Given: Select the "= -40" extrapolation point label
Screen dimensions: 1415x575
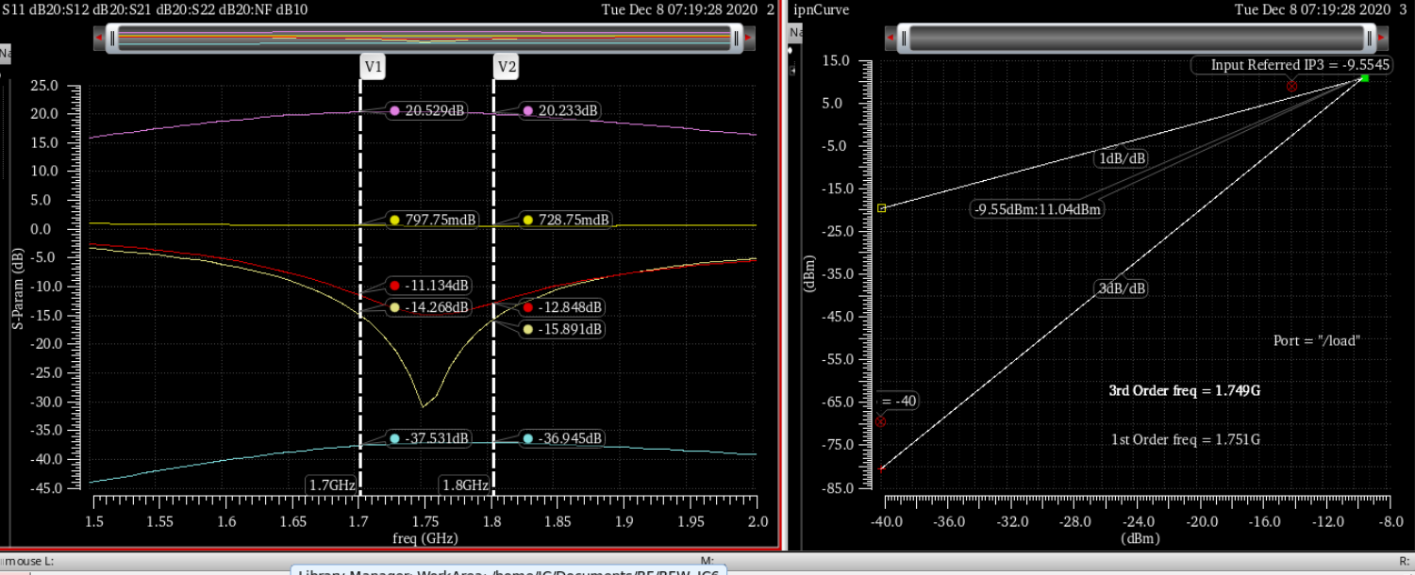Looking at the screenshot, I should pos(898,401).
